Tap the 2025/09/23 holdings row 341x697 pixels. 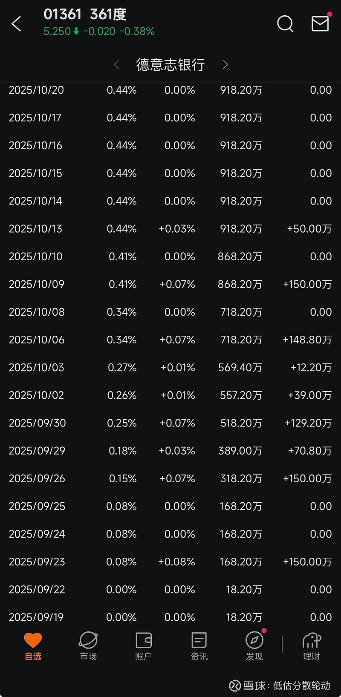pos(170,562)
